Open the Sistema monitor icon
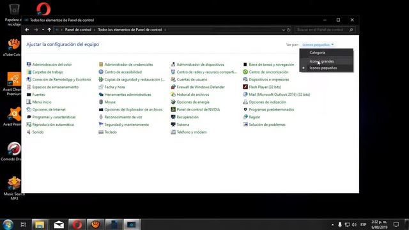The image size is (409, 230). coord(173,125)
